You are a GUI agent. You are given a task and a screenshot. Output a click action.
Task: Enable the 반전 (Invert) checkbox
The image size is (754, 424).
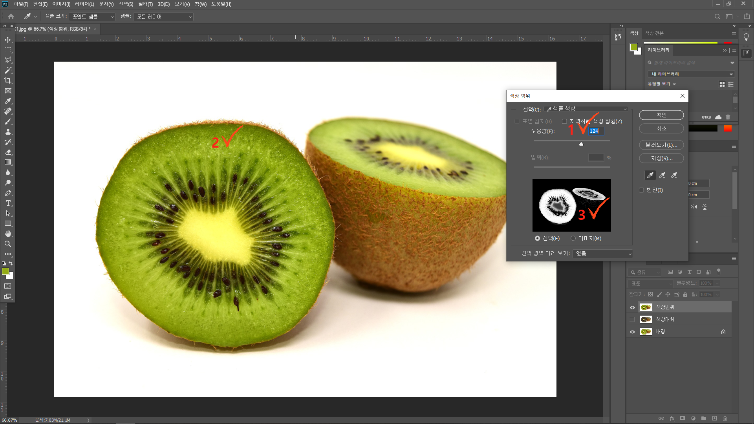(x=642, y=190)
